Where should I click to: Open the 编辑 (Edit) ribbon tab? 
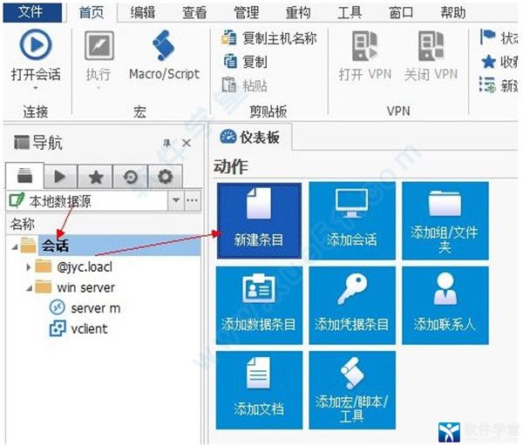point(143,11)
